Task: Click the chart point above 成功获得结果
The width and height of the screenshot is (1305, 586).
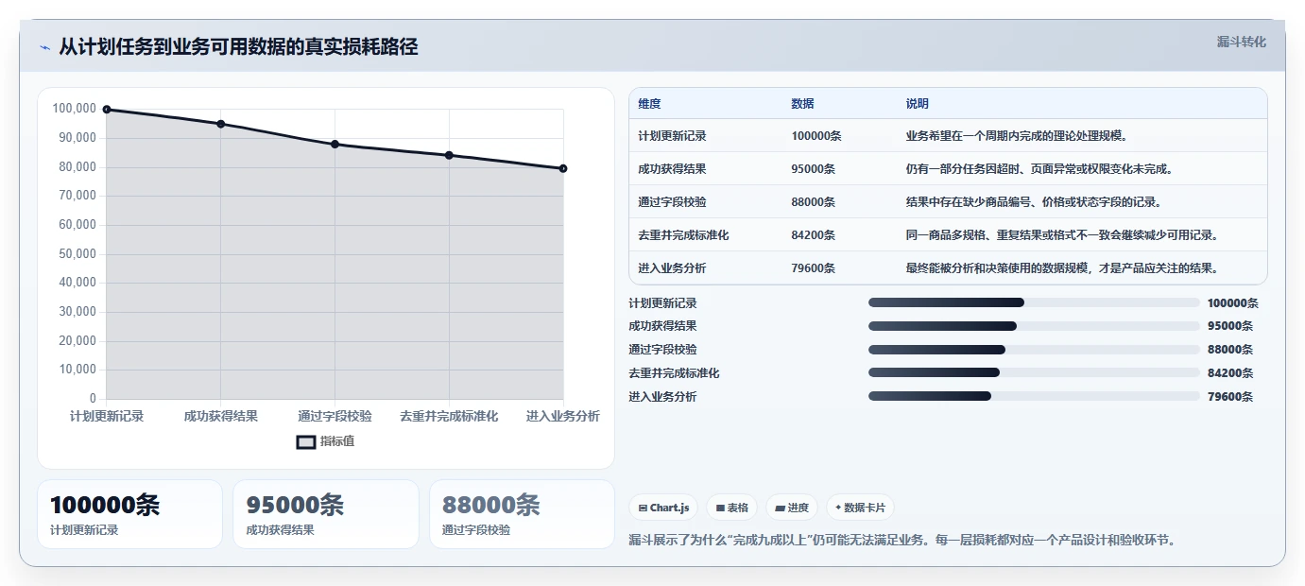Action: 221,124
